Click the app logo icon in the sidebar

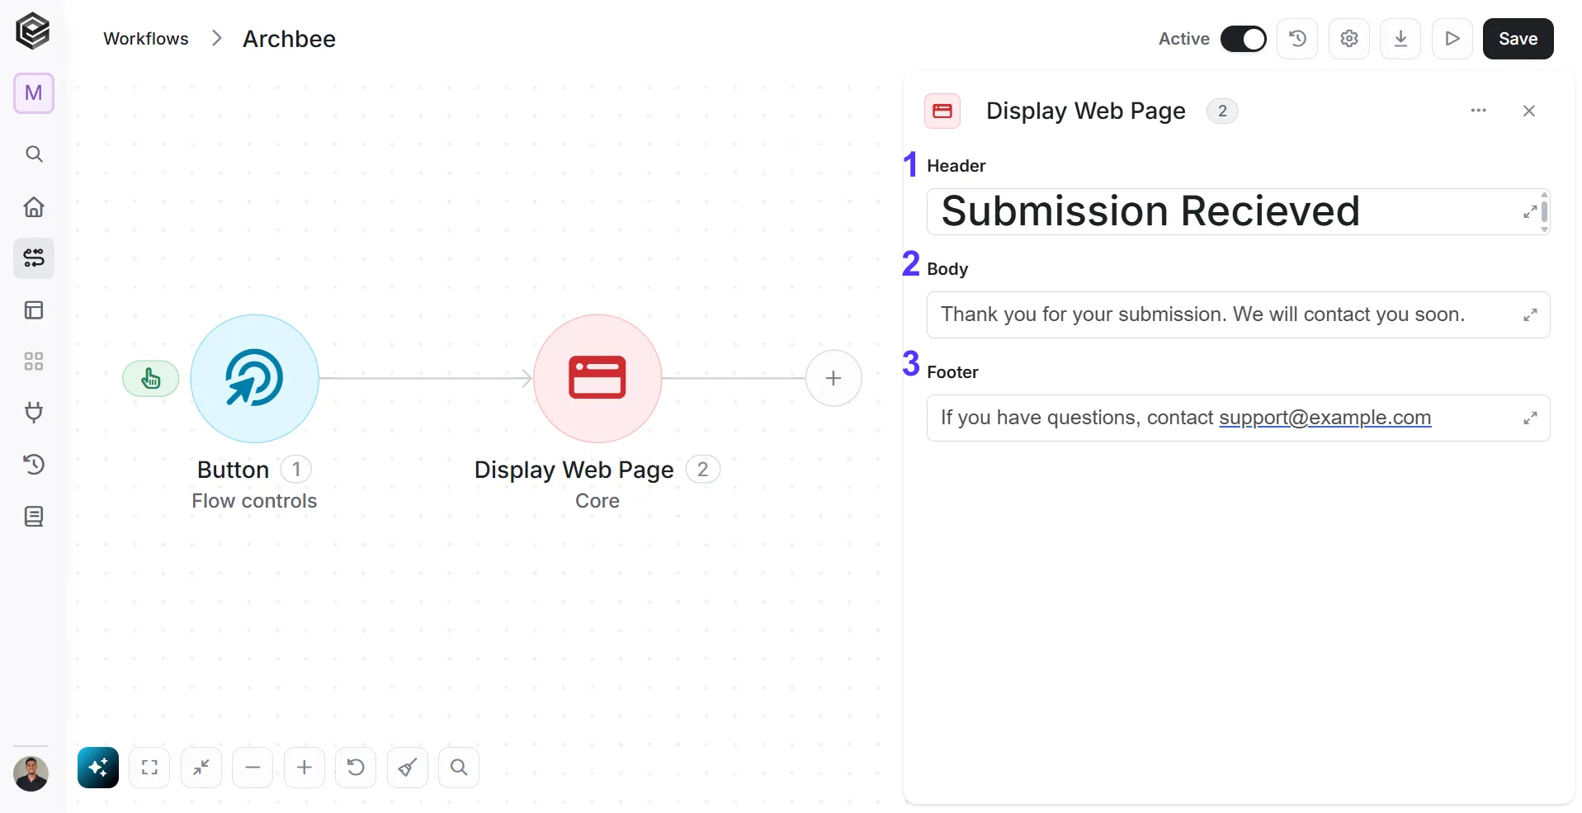pyautogui.click(x=33, y=32)
